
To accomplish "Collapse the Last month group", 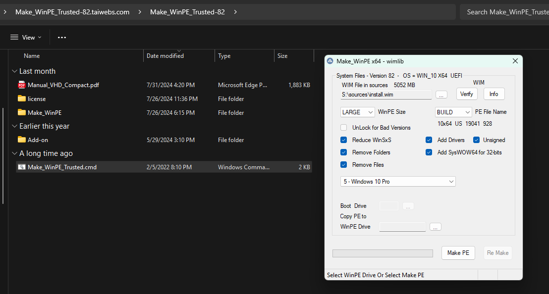I will [x=14, y=71].
